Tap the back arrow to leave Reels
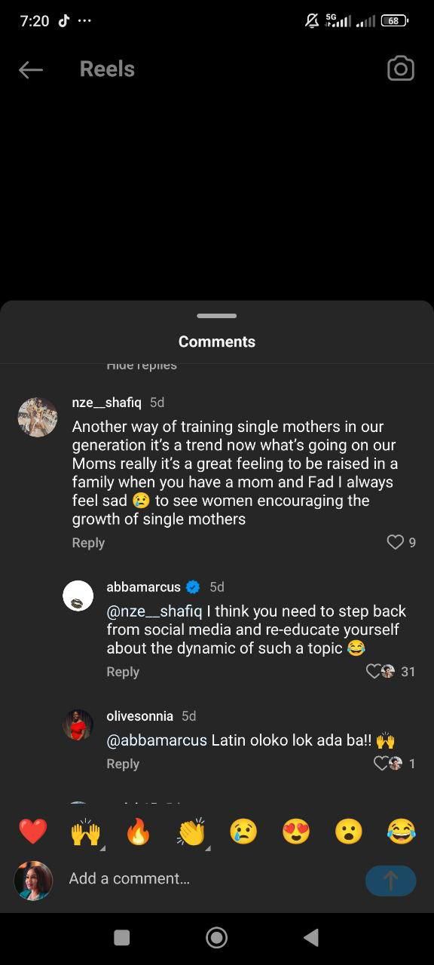The image size is (434, 965). tap(30, 69)
